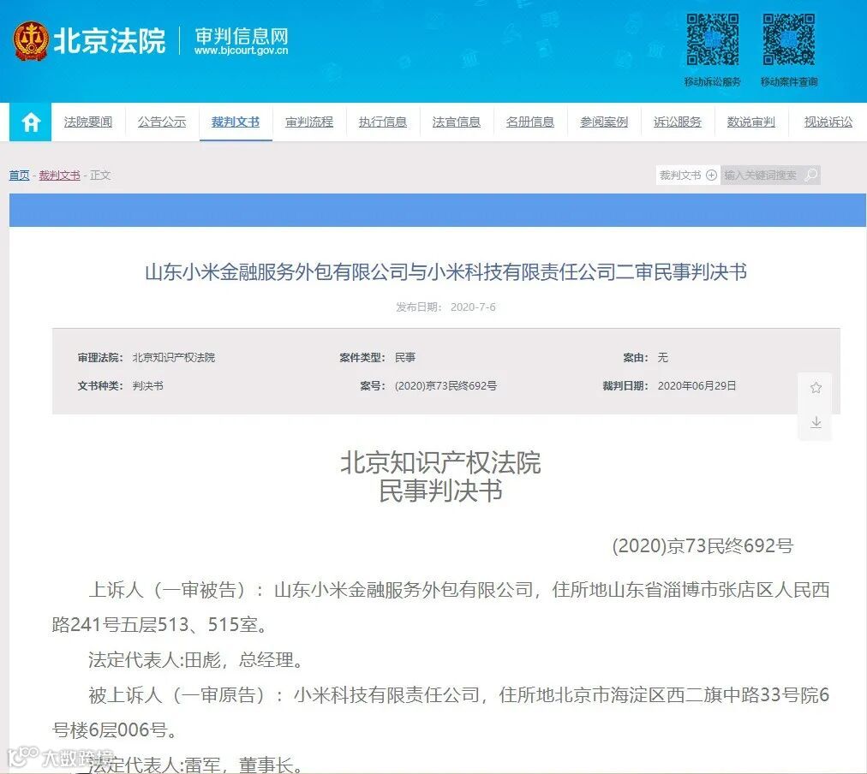Click the www.bjcourt.gov.cn site address
This screenshot has width=867, height=774.
pos(241,51)
